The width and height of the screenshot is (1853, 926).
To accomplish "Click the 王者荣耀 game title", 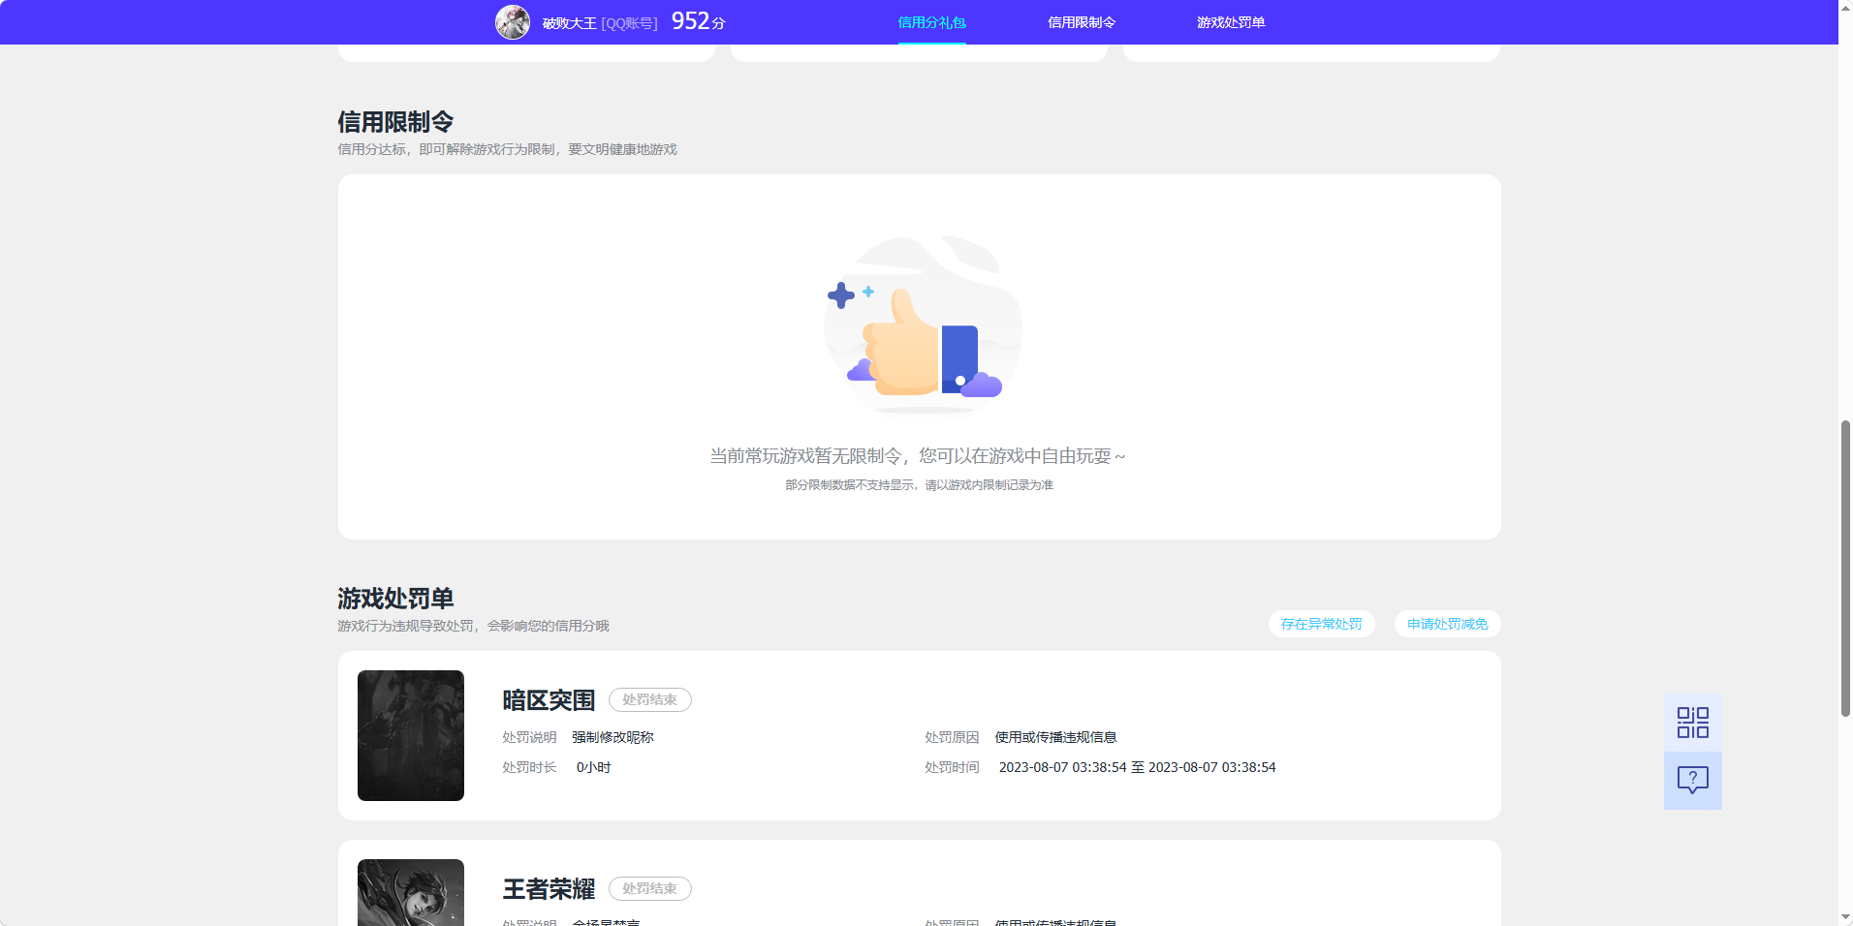I will [549, 889].
